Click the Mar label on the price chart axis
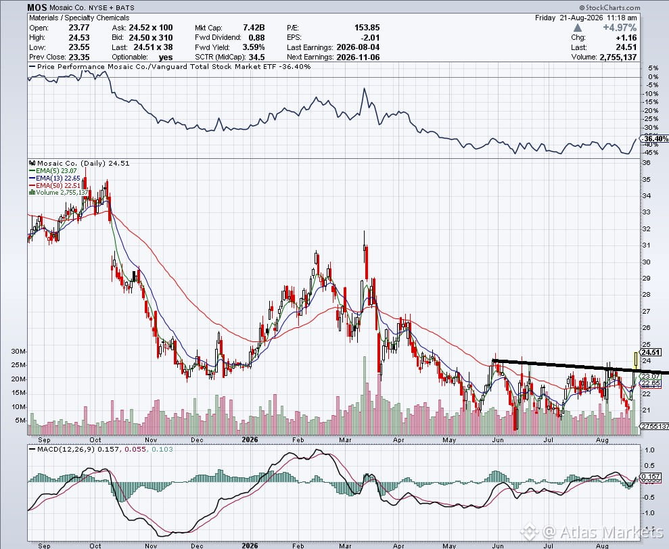Screen dimensions: 669x549 (x=345, y=439)
